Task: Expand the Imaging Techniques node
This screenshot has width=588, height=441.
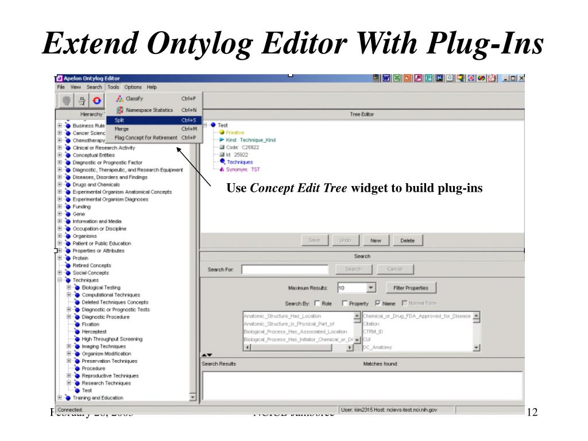Action: (69, 346)
